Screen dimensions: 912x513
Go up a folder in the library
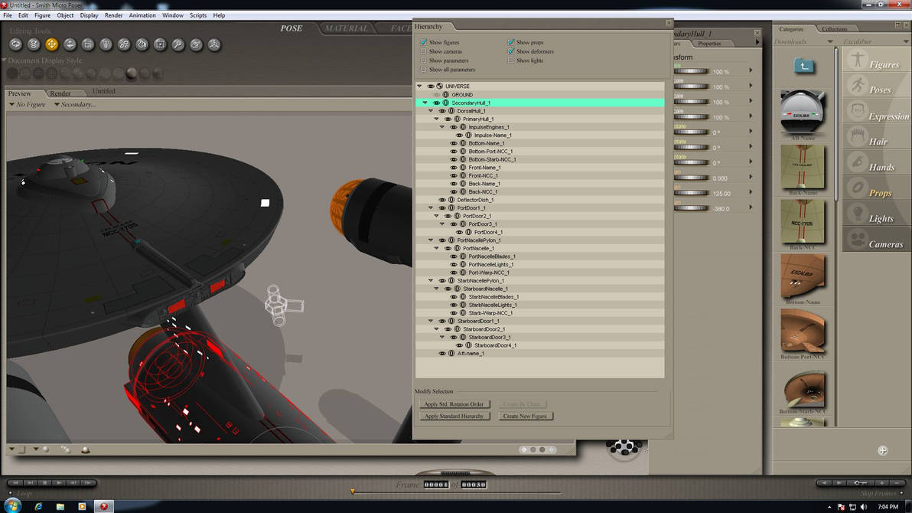coord(804,66)
